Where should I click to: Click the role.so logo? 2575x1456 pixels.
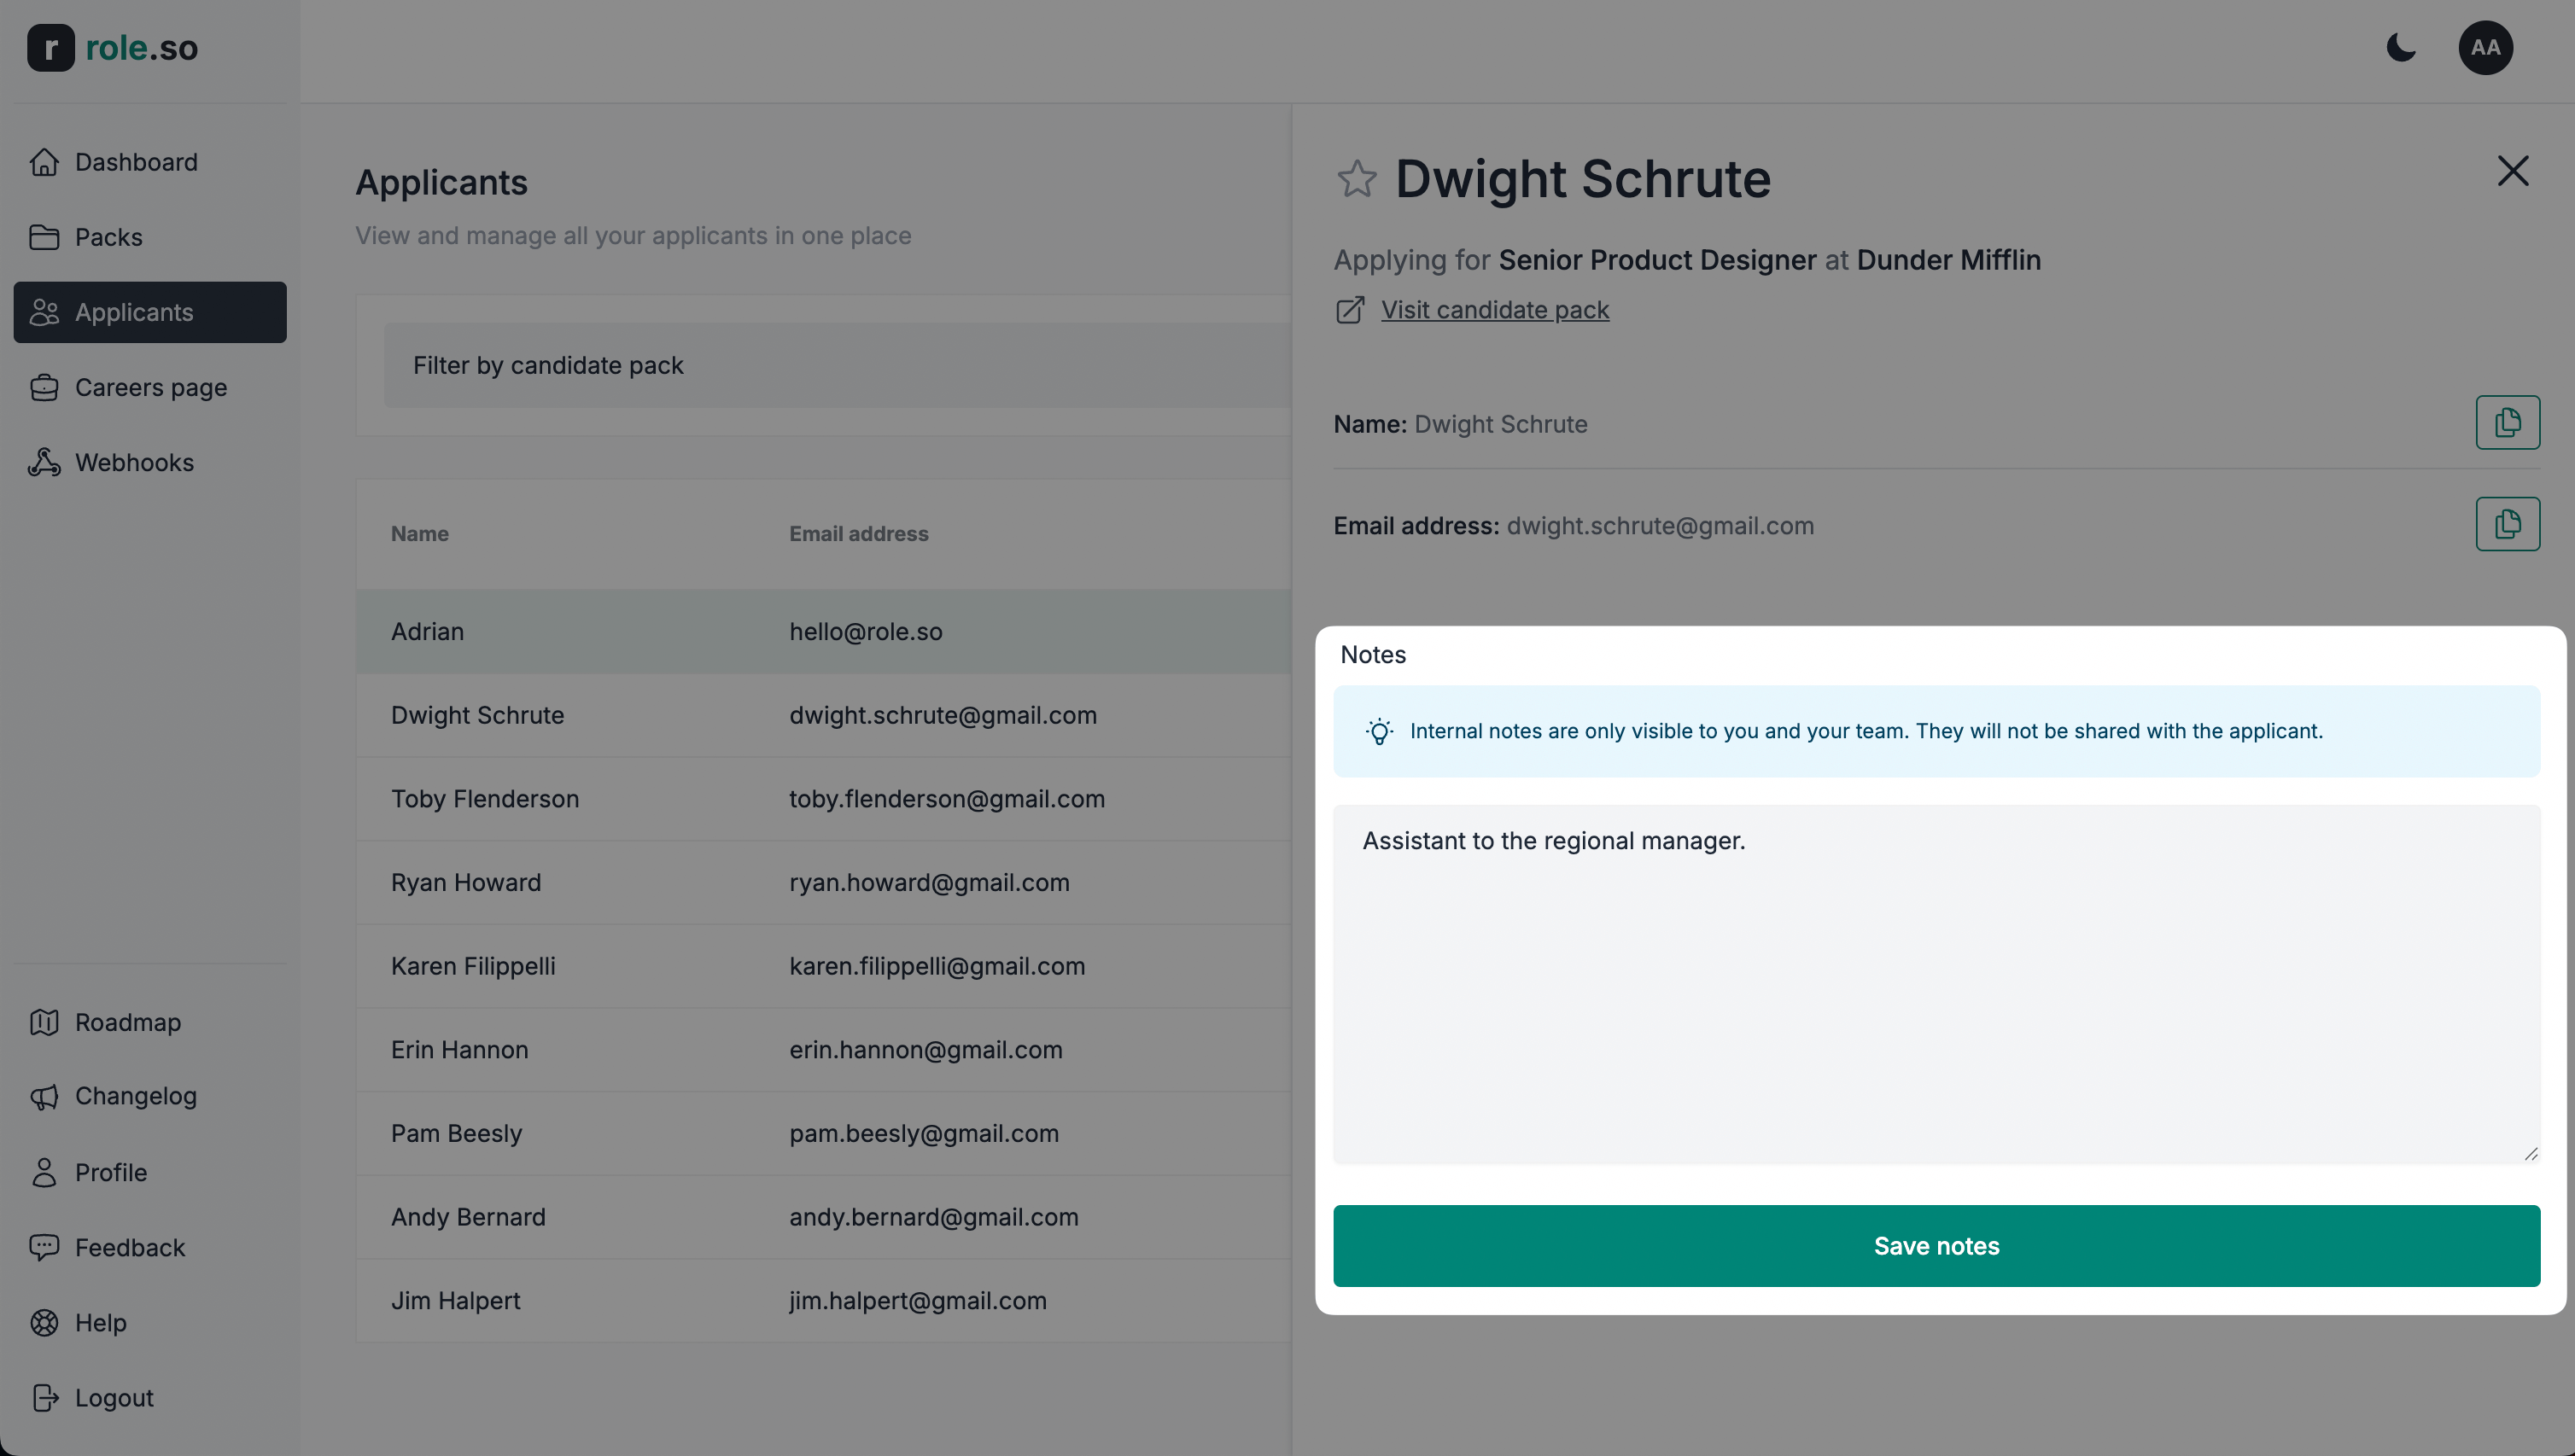[x=112, y=47]
